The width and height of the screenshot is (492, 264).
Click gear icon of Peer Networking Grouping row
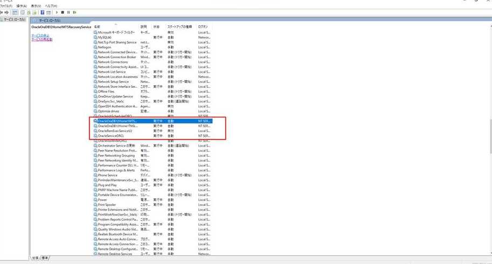pyautogui.click(x=95, y=156)
